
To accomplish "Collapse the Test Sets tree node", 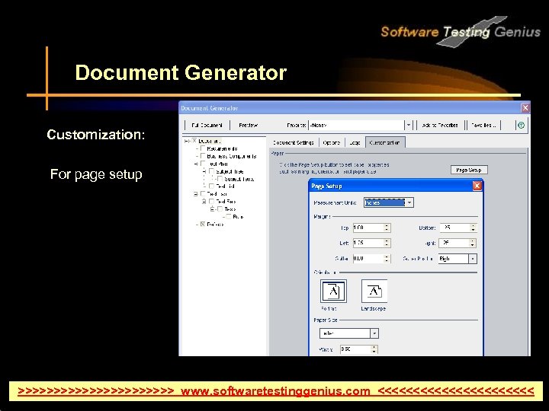I will (x=204, y=201).
